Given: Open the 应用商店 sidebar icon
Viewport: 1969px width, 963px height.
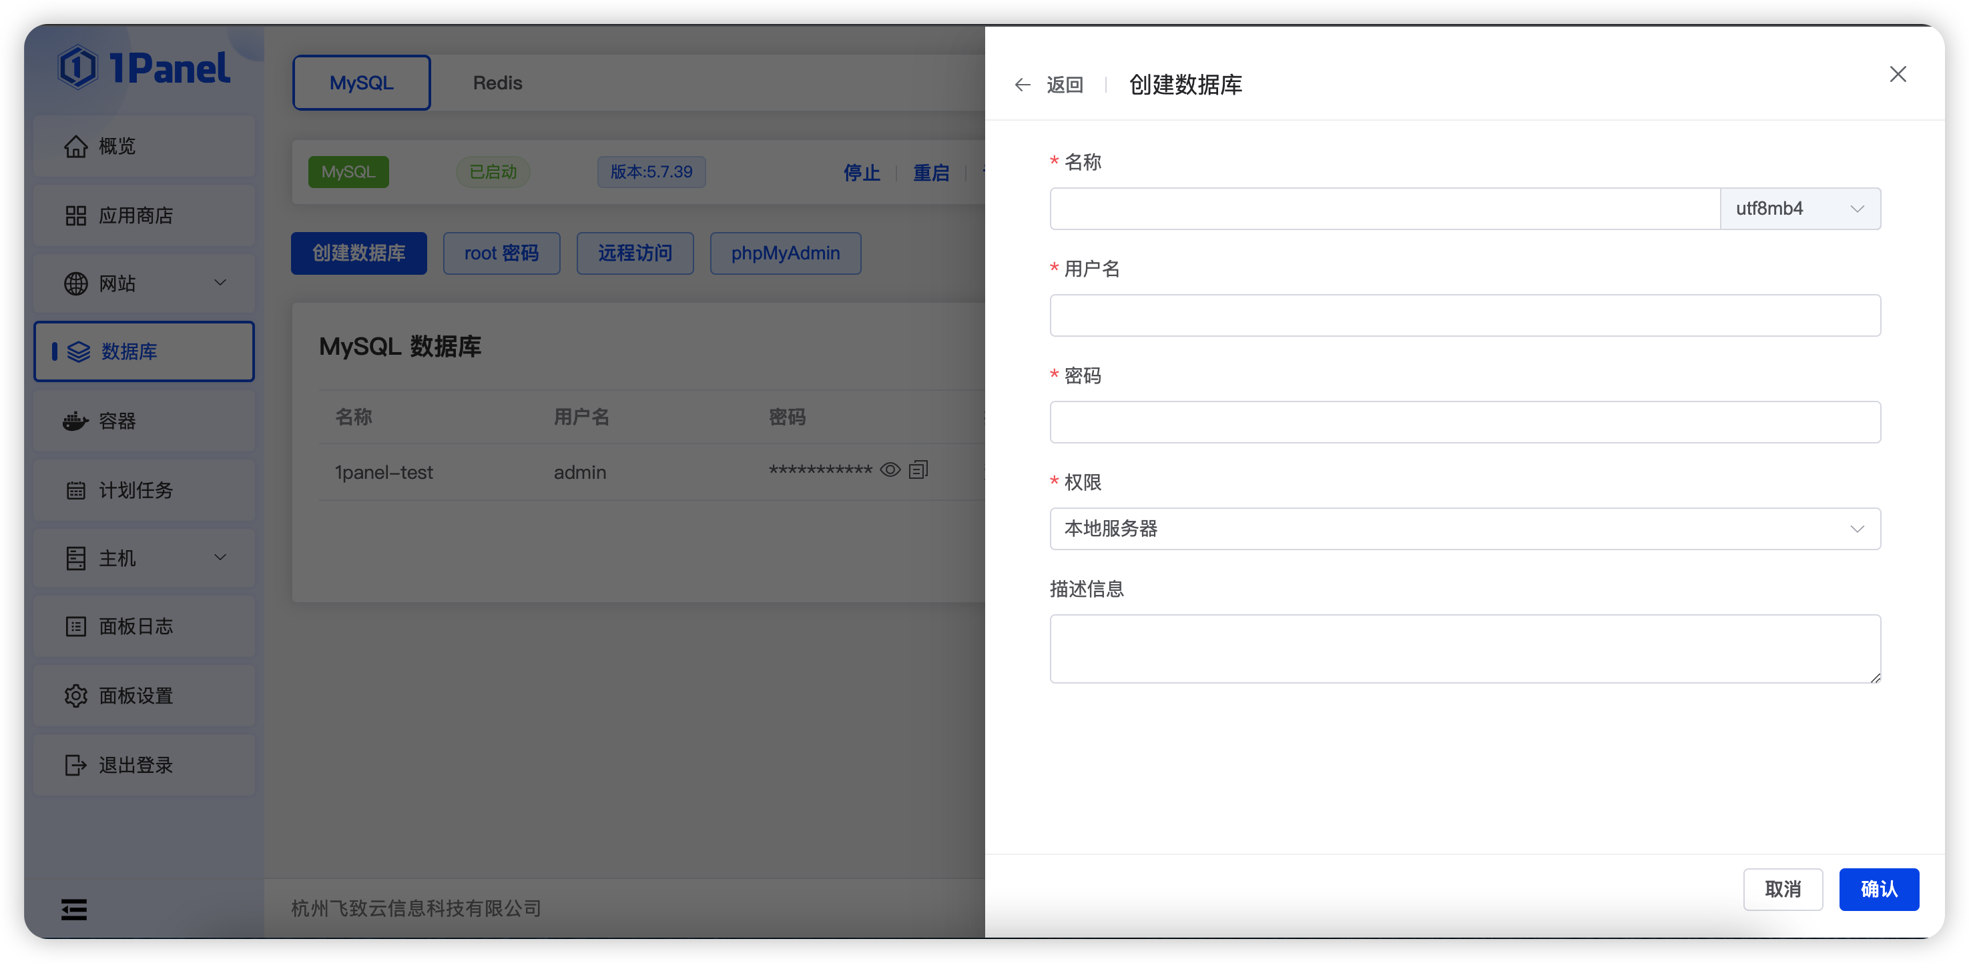Looking at the screenshot, I should 138,215.
